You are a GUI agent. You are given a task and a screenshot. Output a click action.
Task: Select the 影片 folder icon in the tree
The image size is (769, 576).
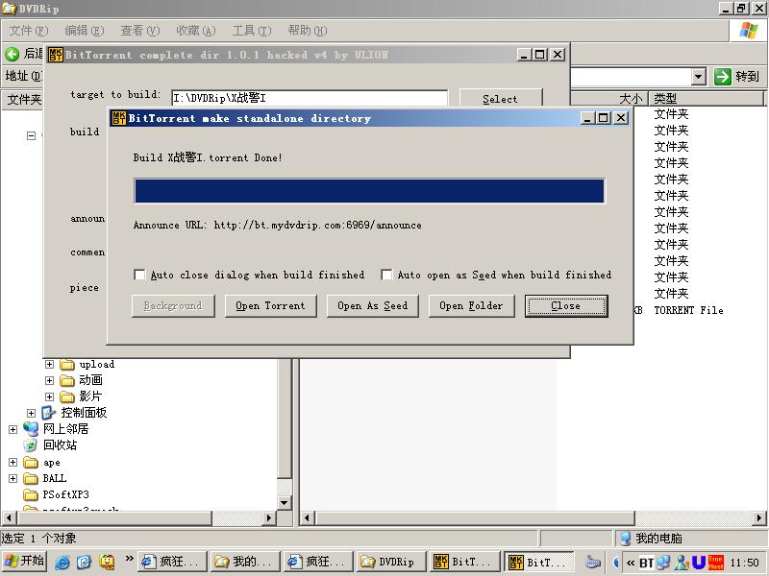(67, 396)
